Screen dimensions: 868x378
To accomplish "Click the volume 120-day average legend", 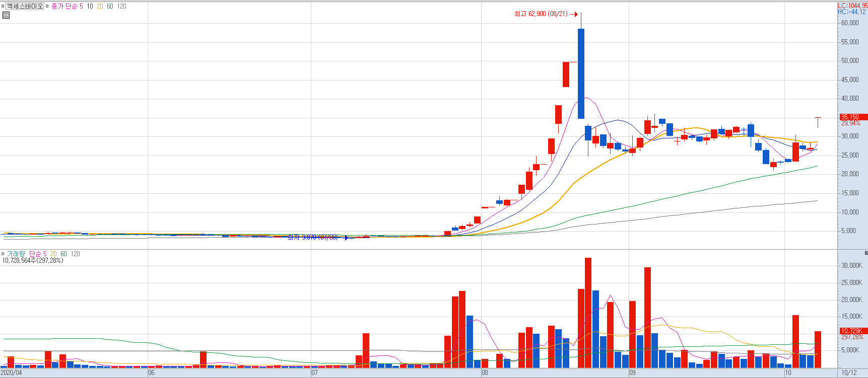I will click(x=75, y=254).
